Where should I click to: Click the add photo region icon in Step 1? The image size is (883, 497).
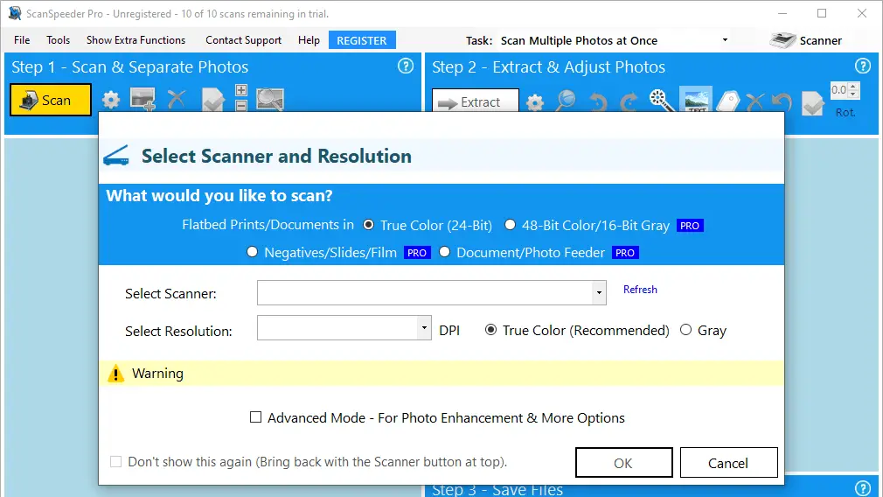pos(143,99)
